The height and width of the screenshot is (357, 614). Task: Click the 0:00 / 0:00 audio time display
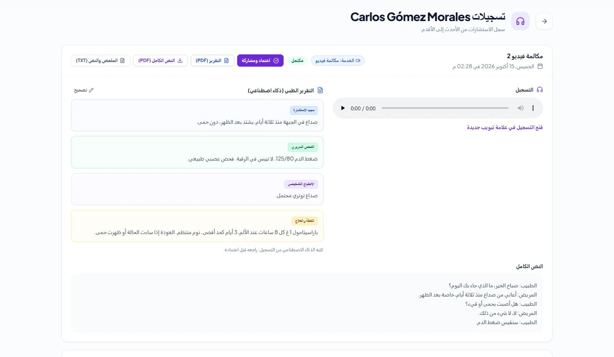pyautogui.click(x=363, y=108)
